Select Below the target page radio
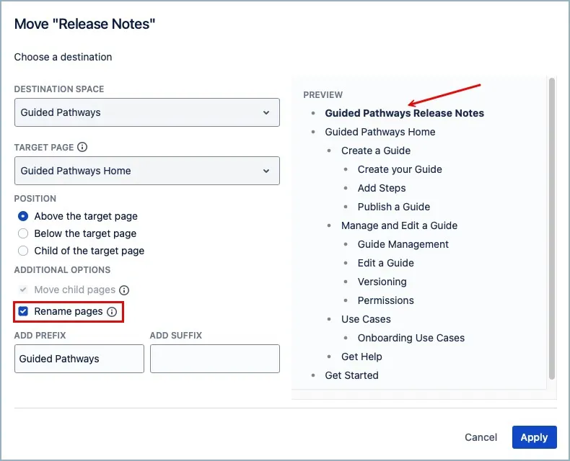The width and height of the screenshot is (570, 461). click(23, 233)
